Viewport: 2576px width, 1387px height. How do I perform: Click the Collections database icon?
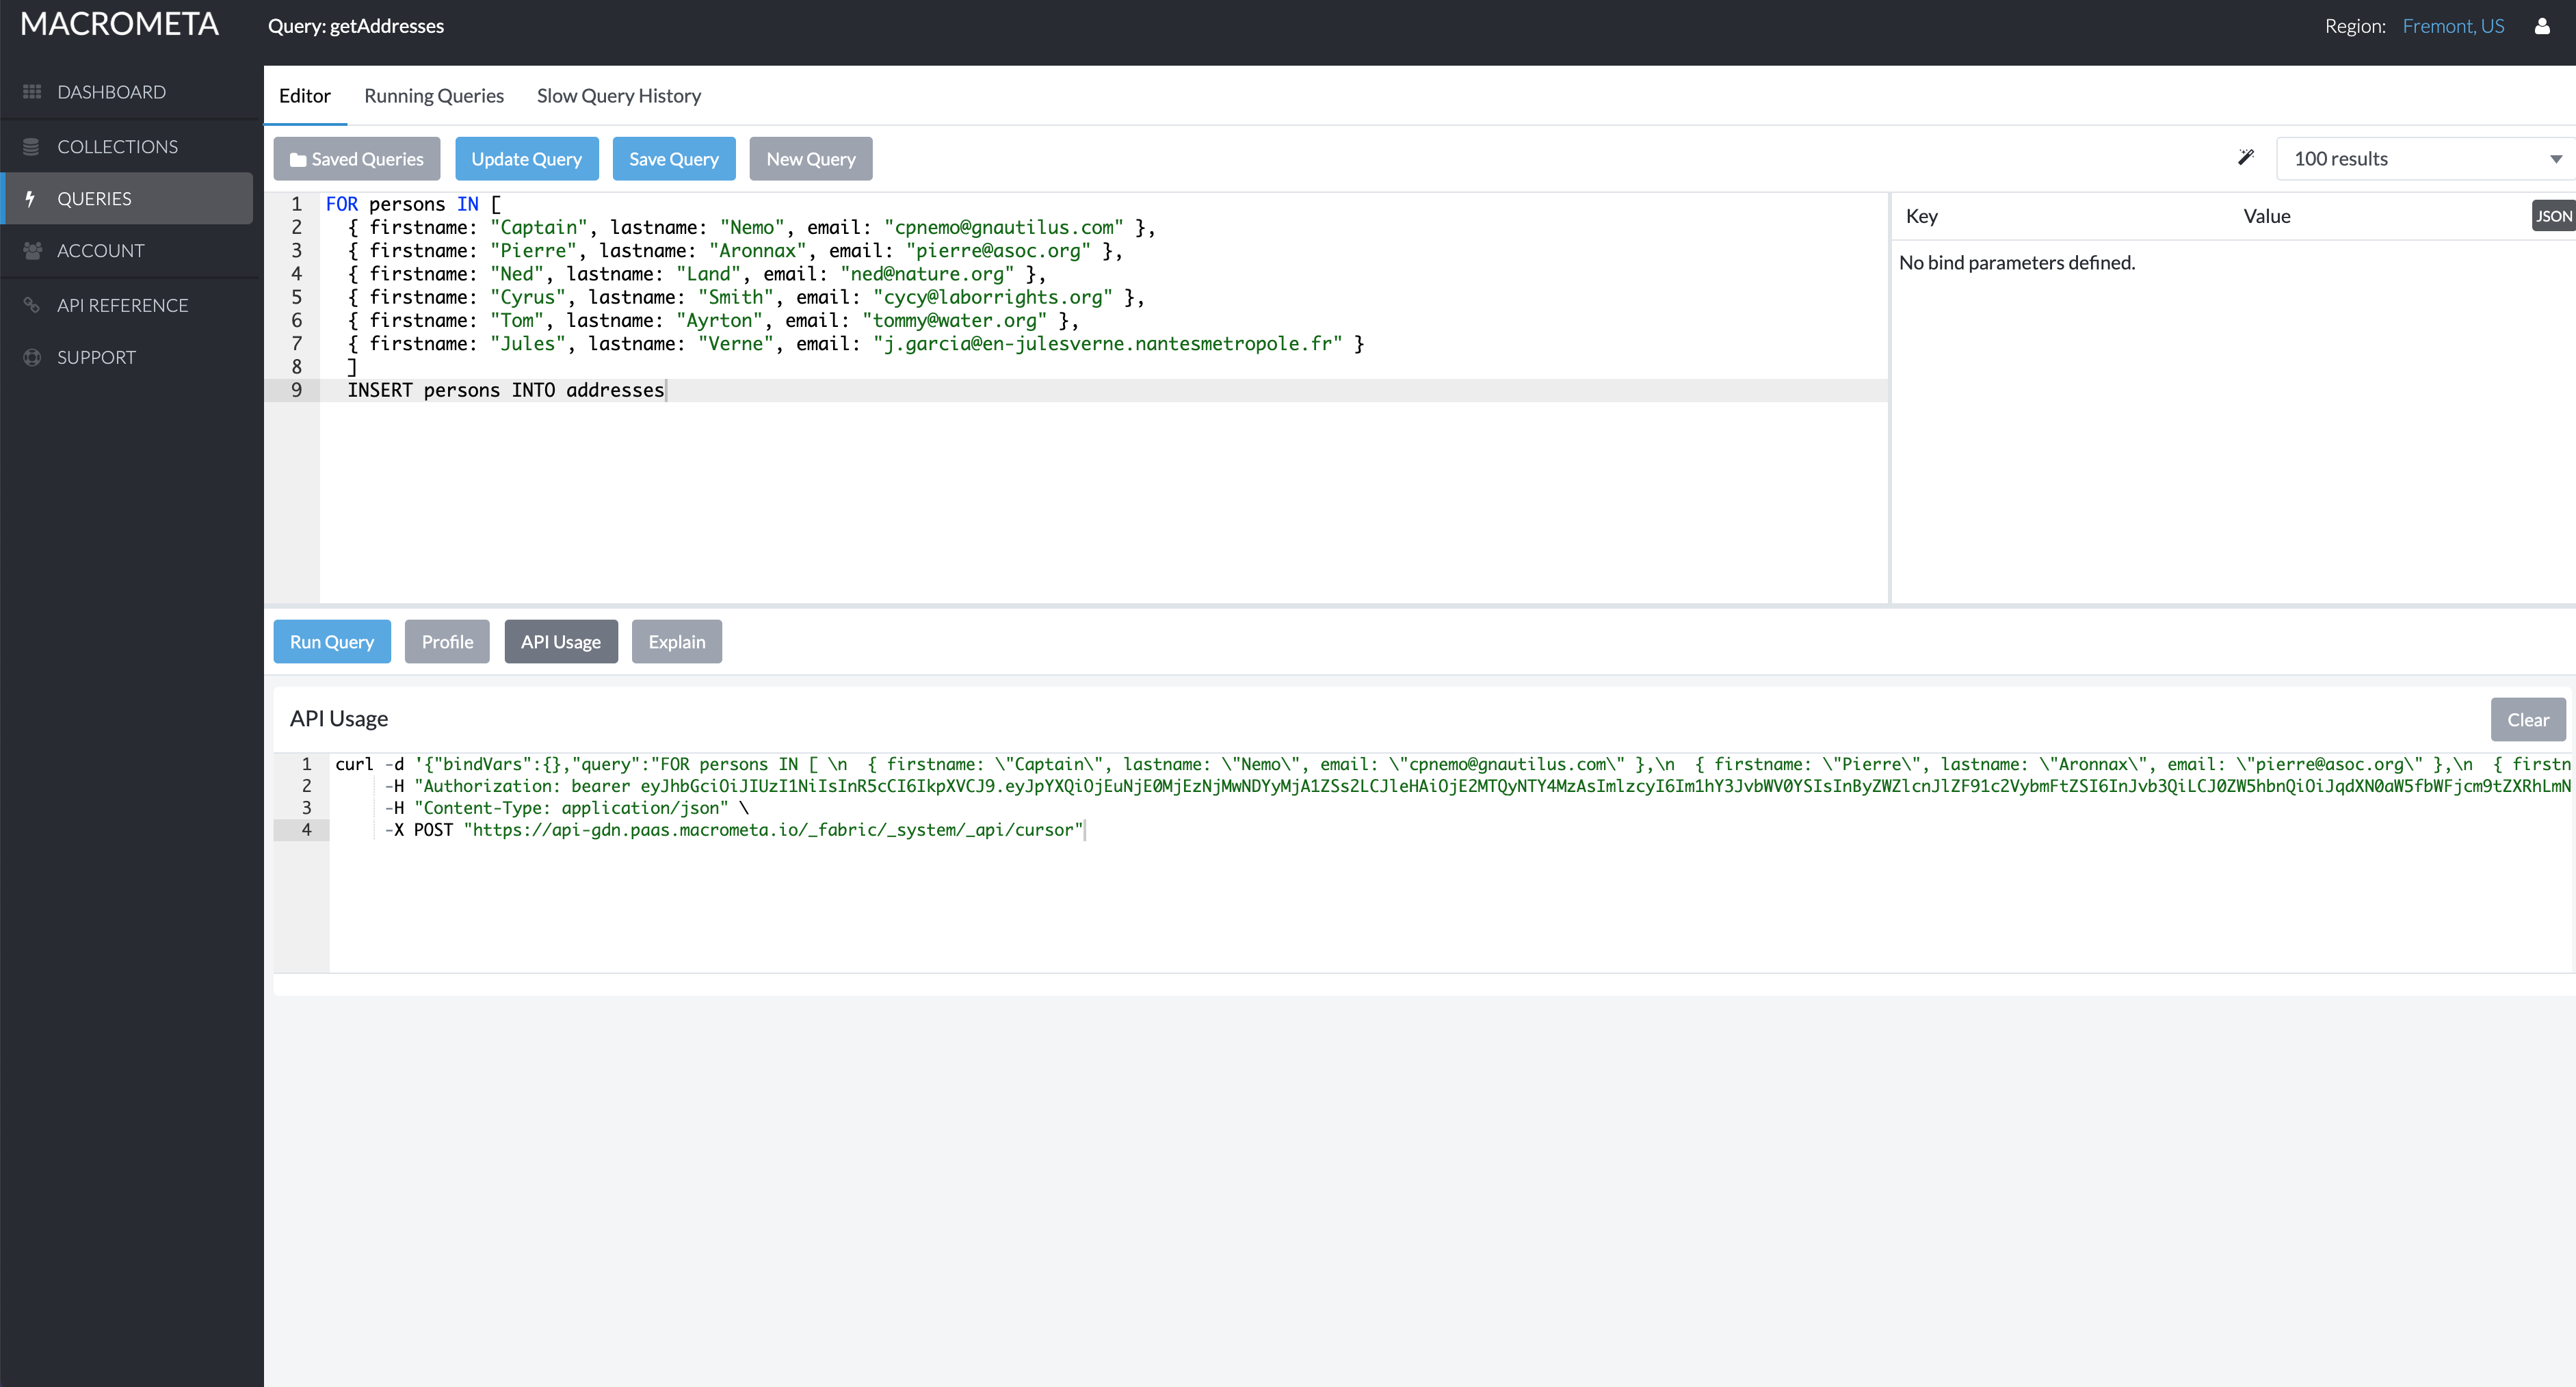pyautogui.click(x=31, y=147)
